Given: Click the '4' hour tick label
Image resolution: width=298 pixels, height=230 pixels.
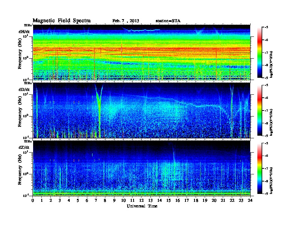Looking at the screenshot, I should 69,200.
